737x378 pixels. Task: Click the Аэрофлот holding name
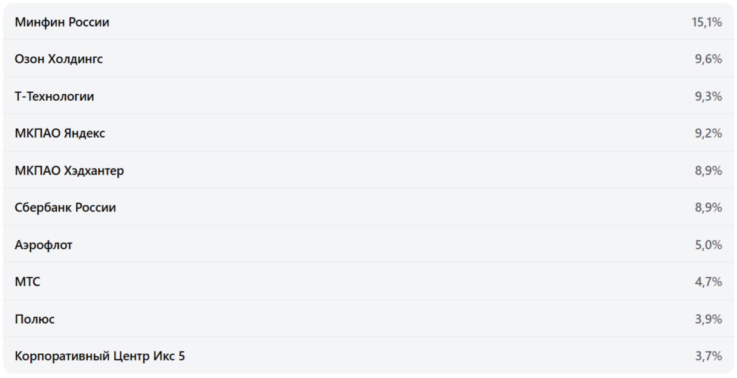tap(43, 245)
